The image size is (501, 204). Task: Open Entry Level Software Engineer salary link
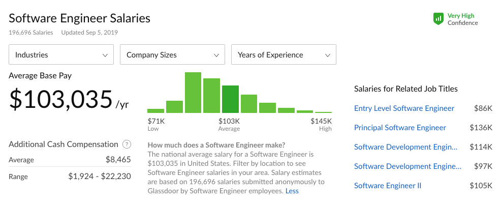pos(404,108)
